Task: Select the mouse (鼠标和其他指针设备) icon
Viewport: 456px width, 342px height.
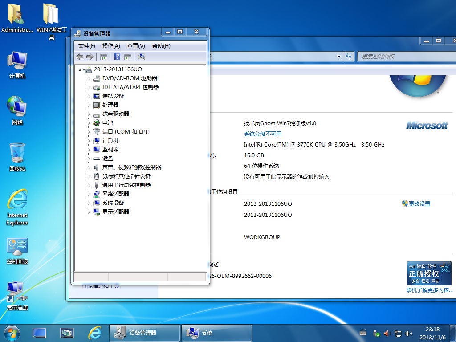Action: tap(97, 176)
